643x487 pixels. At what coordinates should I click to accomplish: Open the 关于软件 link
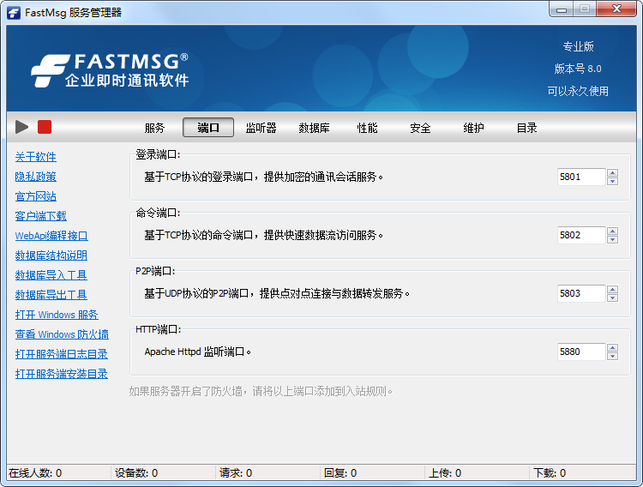pos(36,157)
